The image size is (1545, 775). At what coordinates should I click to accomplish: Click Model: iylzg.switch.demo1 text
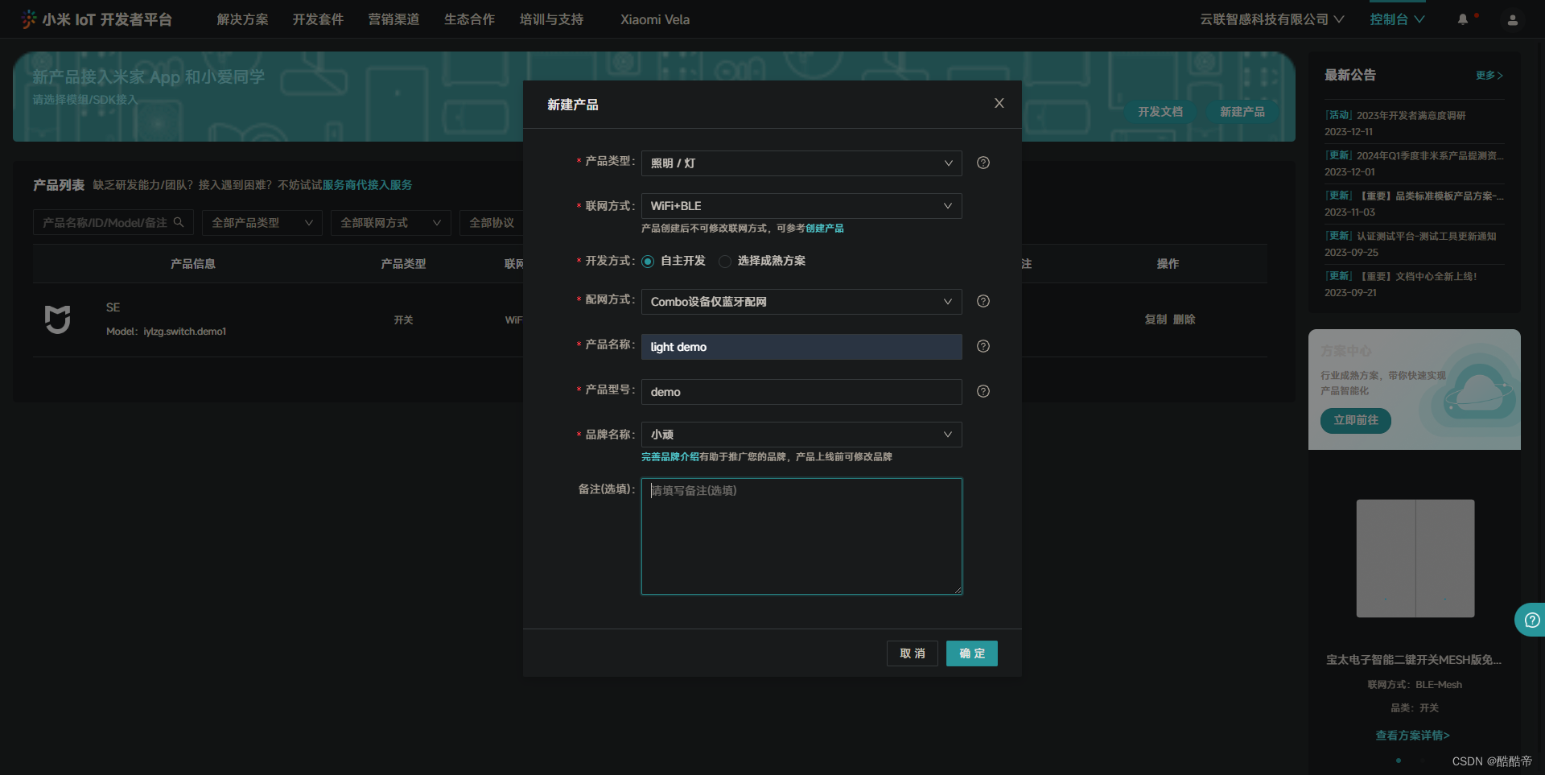point(166,332)
